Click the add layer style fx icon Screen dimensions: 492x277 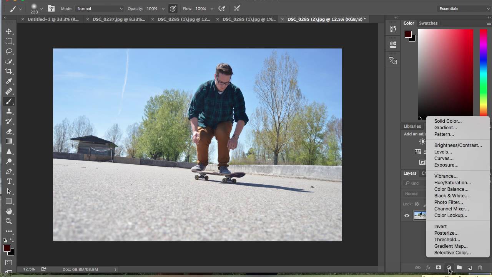point(428,268)
